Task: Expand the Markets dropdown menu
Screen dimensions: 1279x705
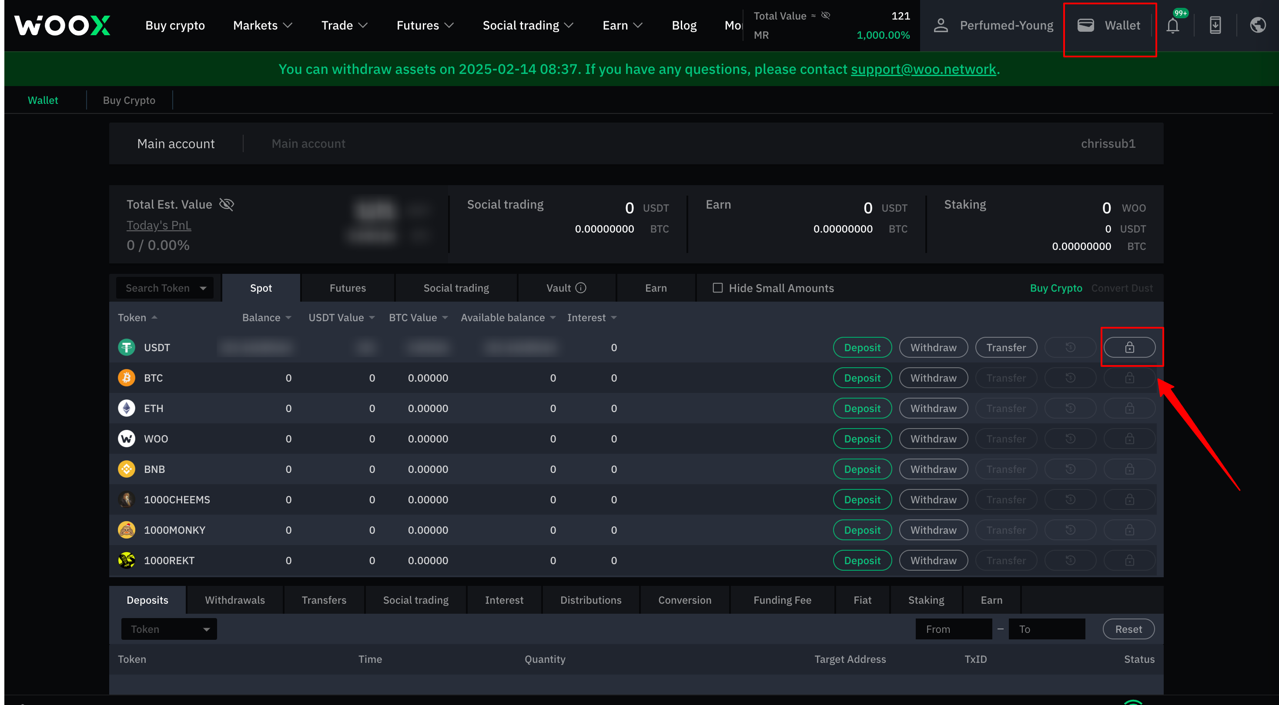Action: [x=263, y=25]
